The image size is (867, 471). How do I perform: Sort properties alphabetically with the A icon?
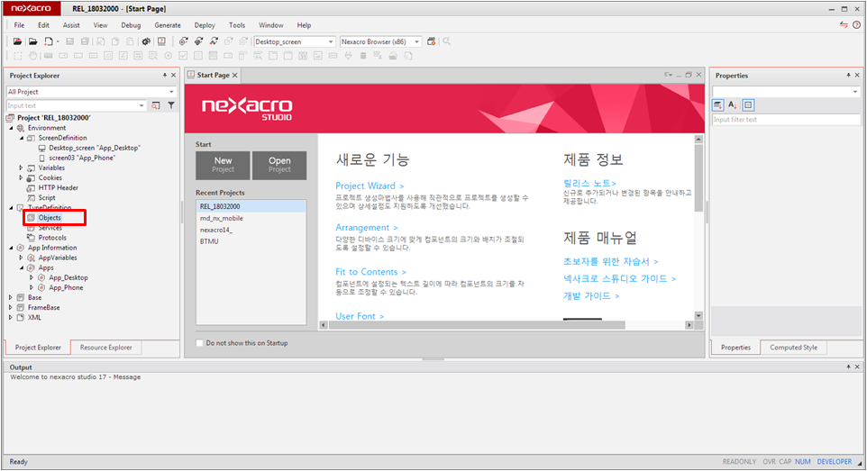click(x=733, y=105)
